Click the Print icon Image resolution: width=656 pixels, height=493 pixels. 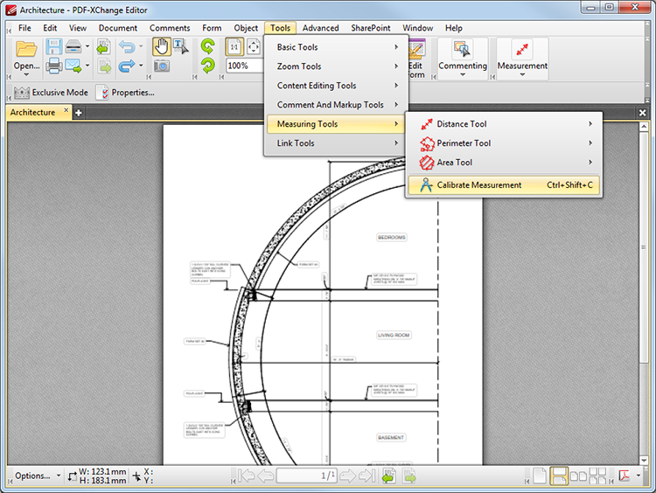click(x=53, y=66)
